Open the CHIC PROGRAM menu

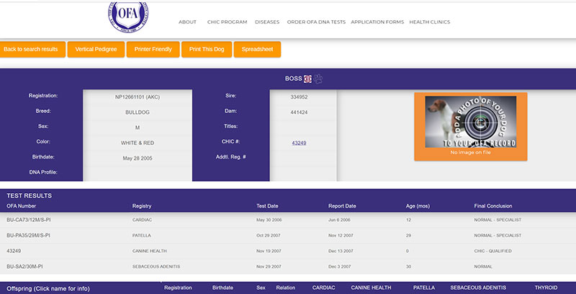point(227,22)
